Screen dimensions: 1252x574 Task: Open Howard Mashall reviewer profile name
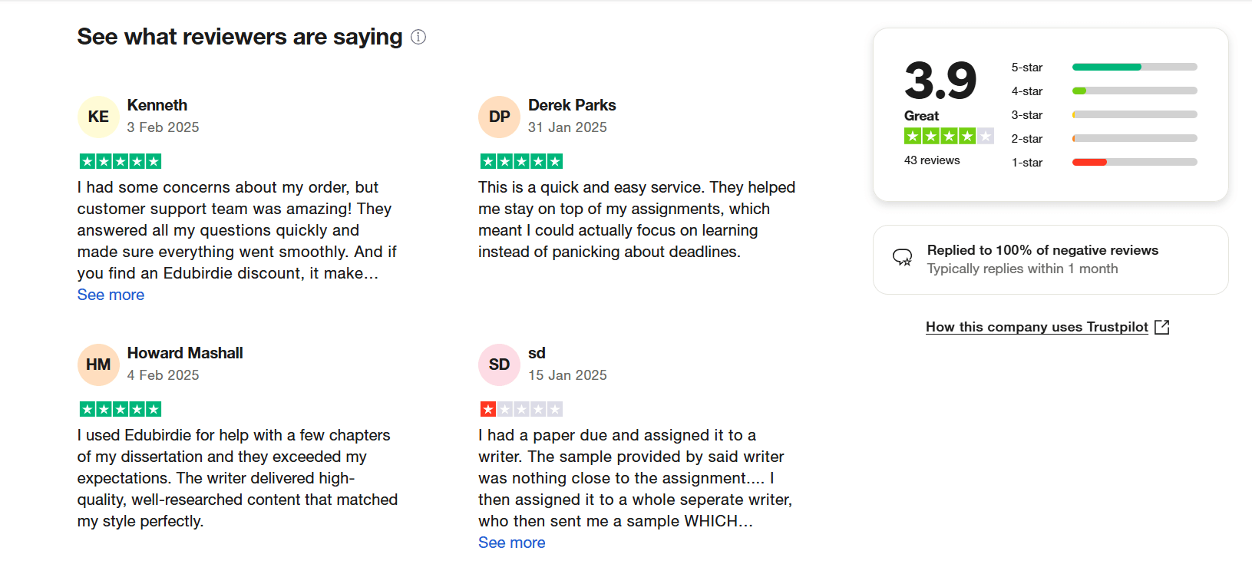(x=185, y=353)
